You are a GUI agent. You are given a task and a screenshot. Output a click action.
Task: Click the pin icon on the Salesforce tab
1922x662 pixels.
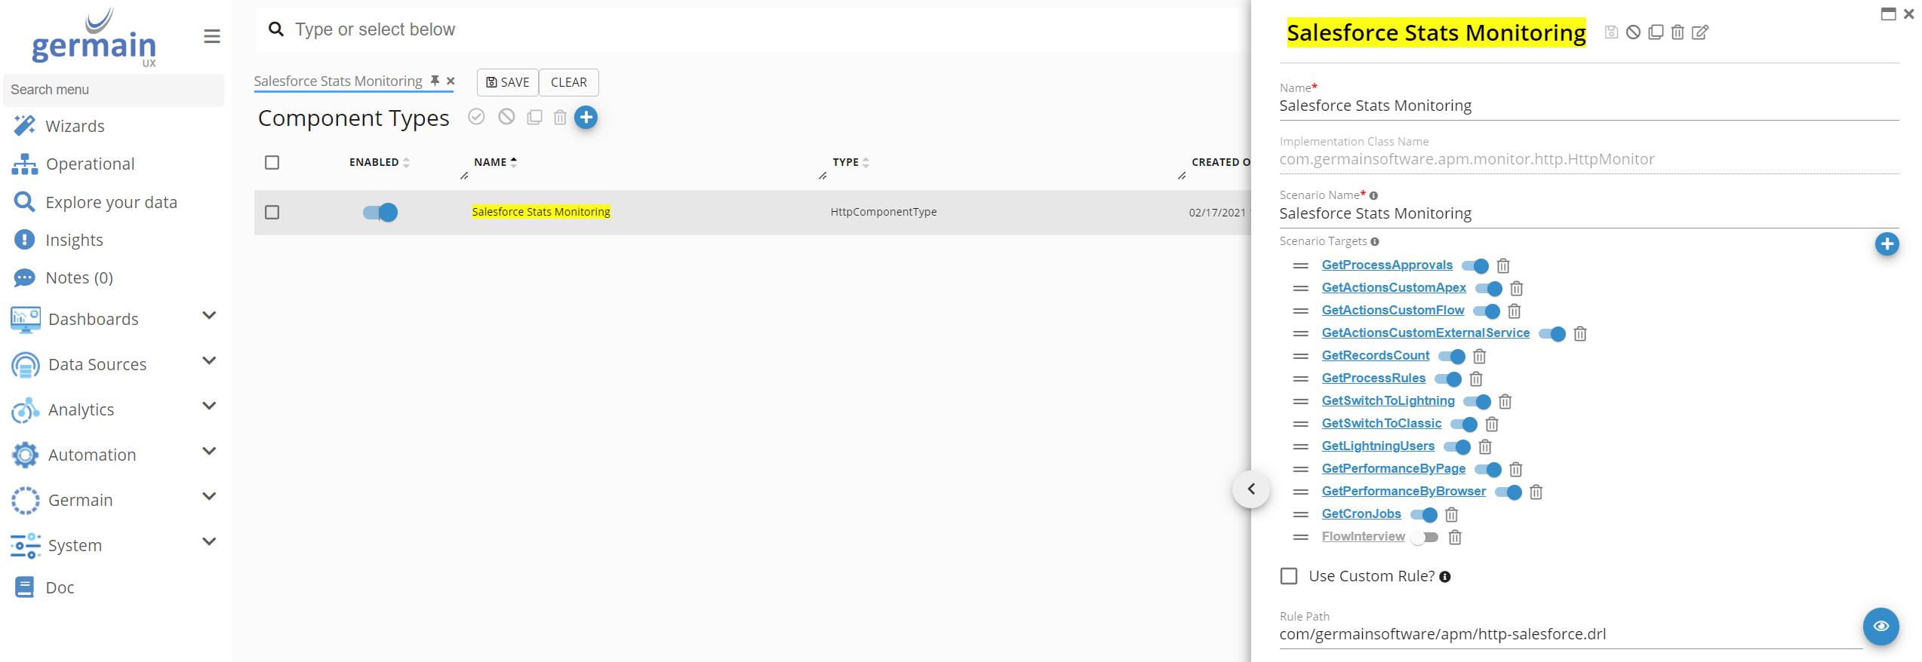[435, 81]
